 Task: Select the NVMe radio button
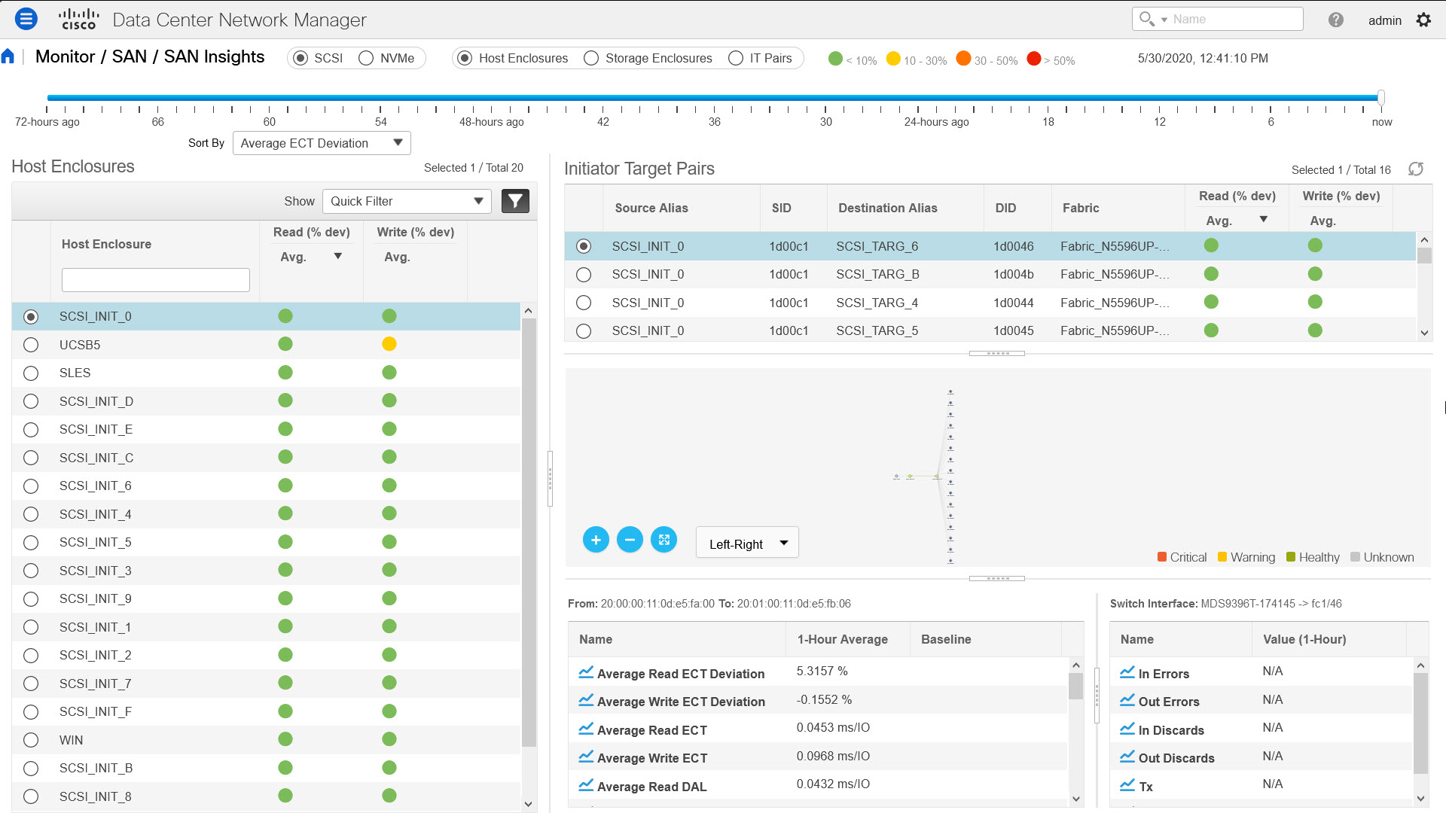tap(368, 57)
